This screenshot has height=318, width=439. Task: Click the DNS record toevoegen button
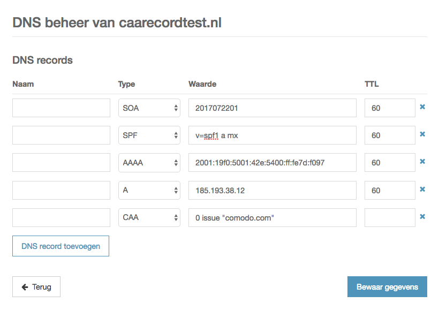pyautogui.click(x=60, y=246)
